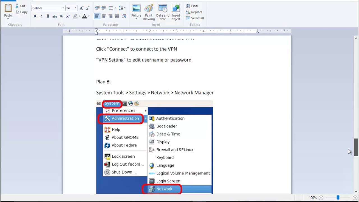This screenshot has height=202, width=359.
Task: Expand the Picture options arrow
Action: pyautogui.click(x=136, y=19)
